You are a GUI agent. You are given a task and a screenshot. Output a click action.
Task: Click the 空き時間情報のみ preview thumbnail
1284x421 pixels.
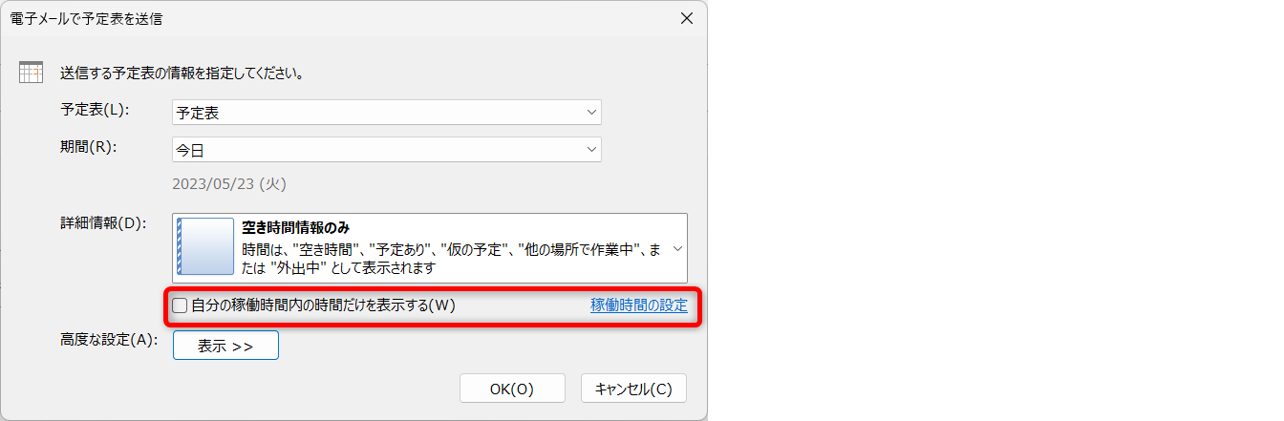pyautogui.click(x=205, y=246)
